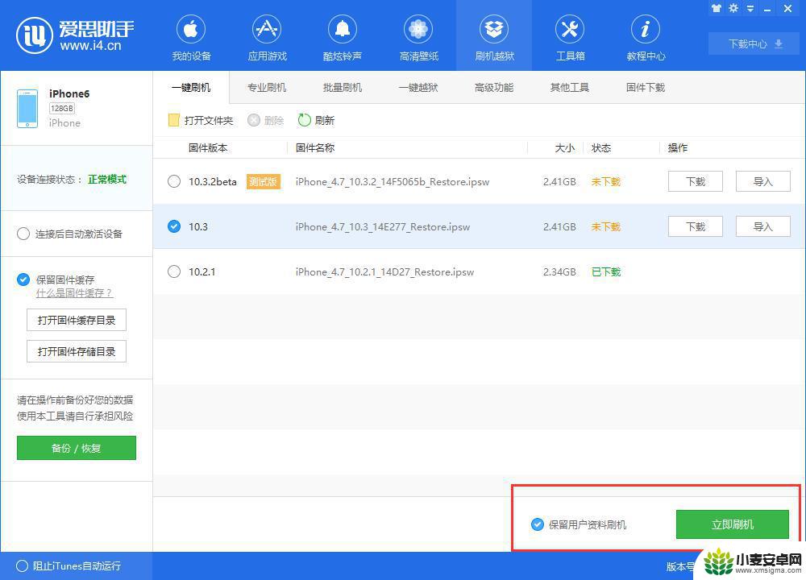The height and width of the screenshot is (580, 806).
Task: Click the 固件名称 column header
Action: [315, 148]
